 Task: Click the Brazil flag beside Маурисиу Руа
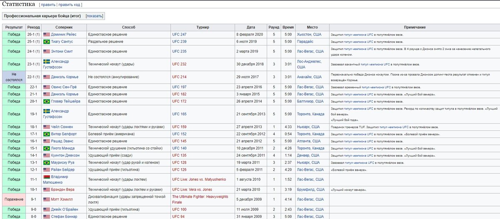coord(47,162)
